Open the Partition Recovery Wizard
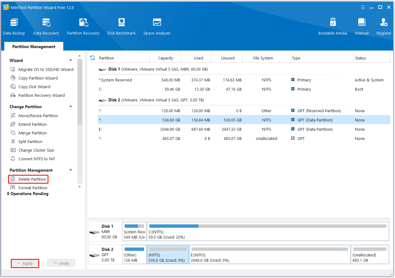 38,95
